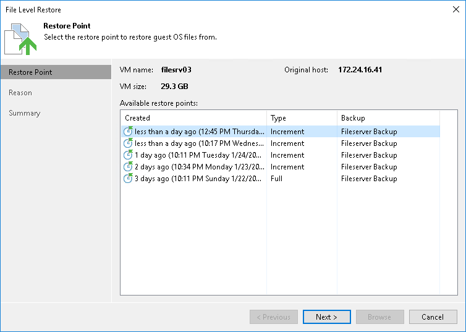
Task: Click the disabled Previous button
Action: pyautogui.click(x=273, y=317)
